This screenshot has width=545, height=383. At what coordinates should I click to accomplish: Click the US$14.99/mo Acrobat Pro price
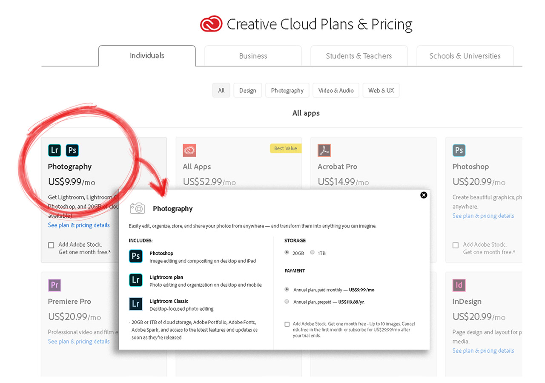pyautogui.click(x=343, y=182)
